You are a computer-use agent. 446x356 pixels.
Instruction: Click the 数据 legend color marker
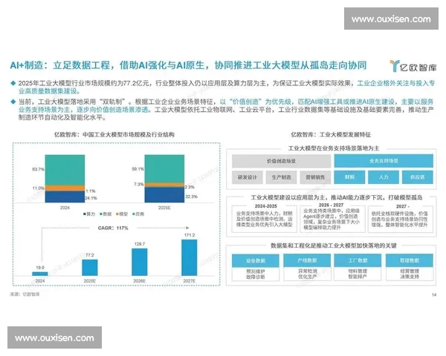click(101, 214)
